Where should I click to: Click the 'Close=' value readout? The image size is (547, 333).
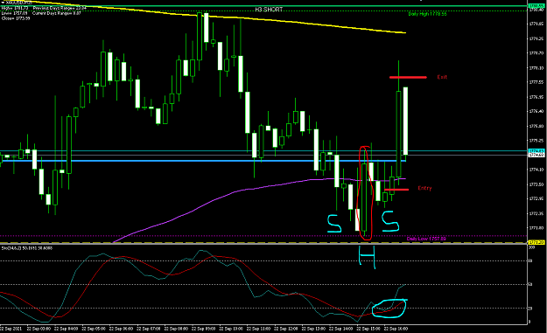coord(16,18)
